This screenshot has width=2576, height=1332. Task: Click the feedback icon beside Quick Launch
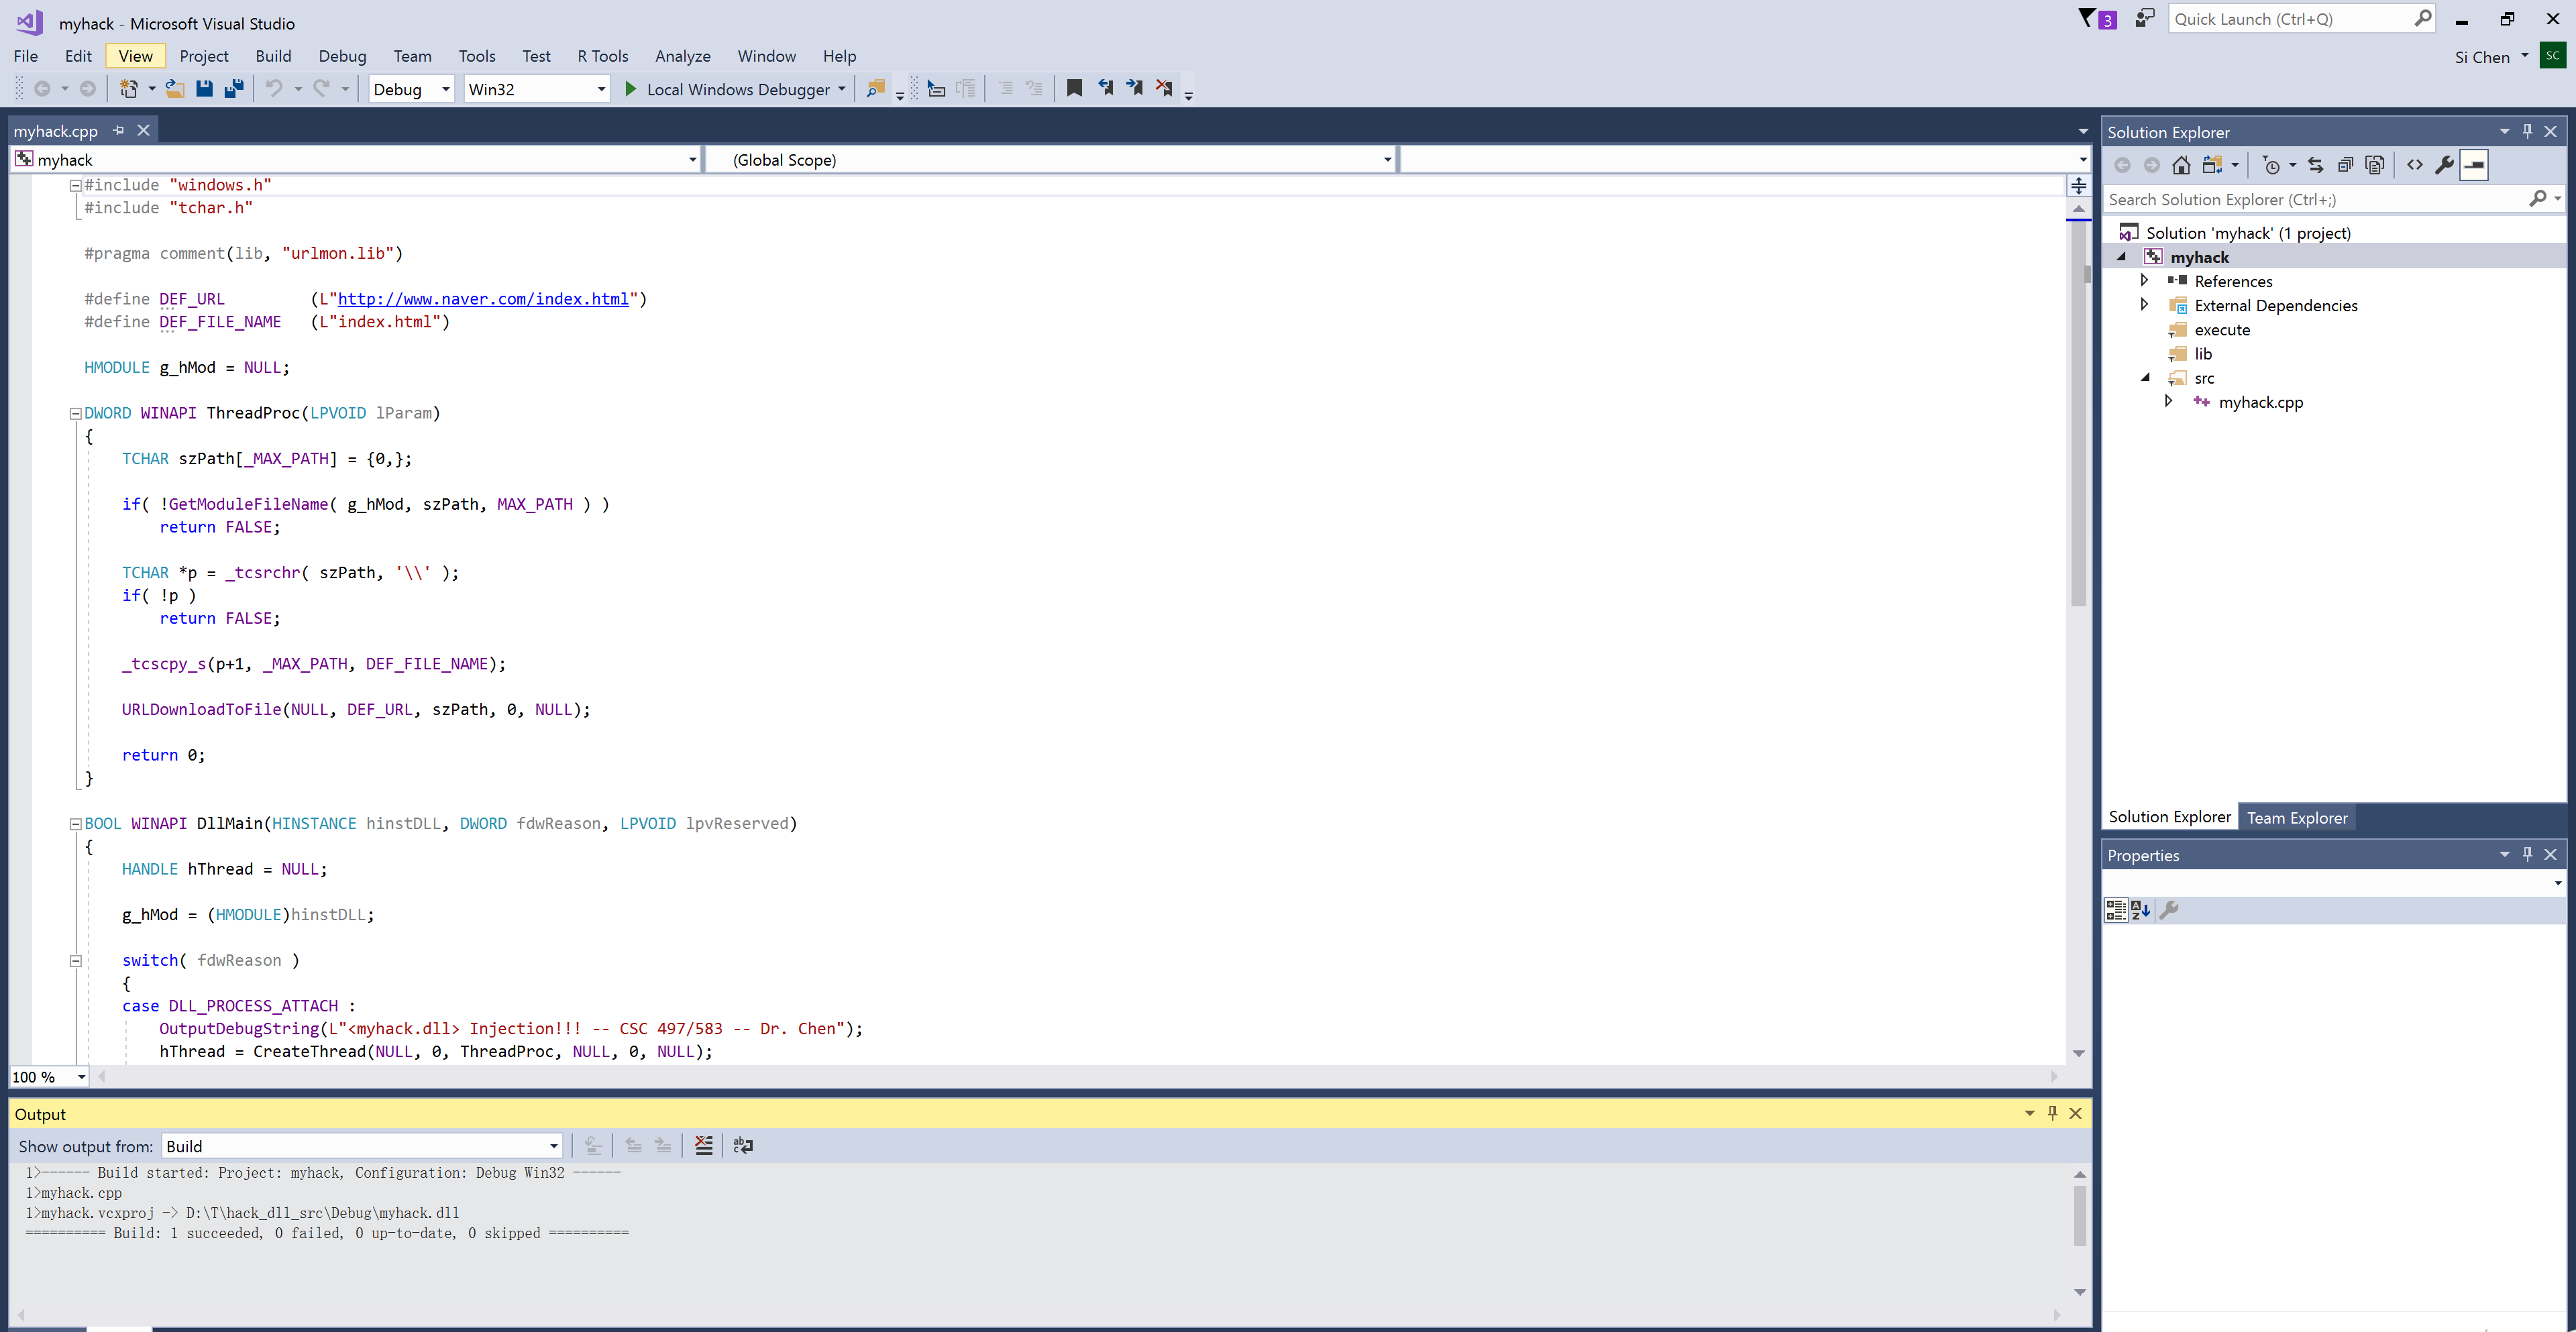pos(2144,19)
